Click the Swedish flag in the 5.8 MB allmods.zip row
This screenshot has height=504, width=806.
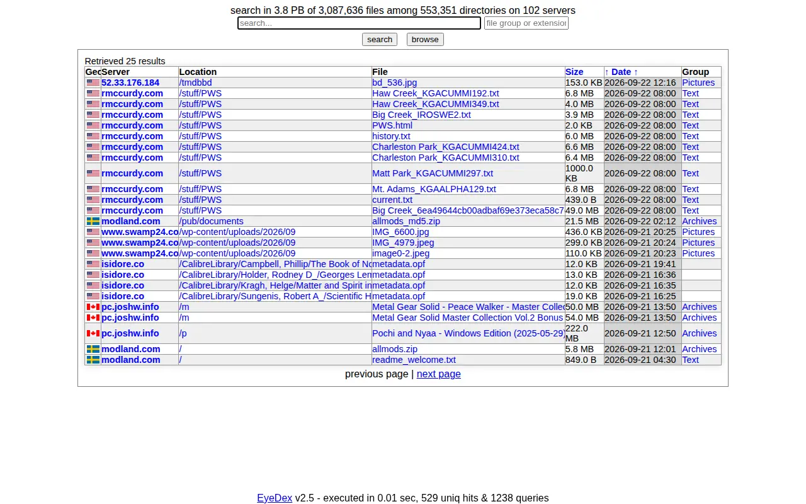[x=93, y=349]
